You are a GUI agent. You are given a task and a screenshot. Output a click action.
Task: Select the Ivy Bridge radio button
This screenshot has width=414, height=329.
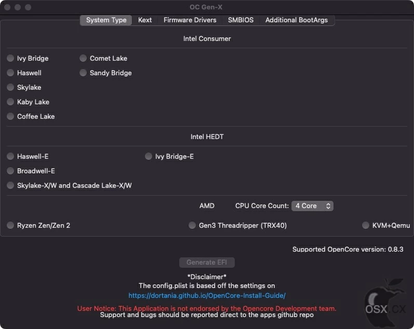click(x=10, y=58)
